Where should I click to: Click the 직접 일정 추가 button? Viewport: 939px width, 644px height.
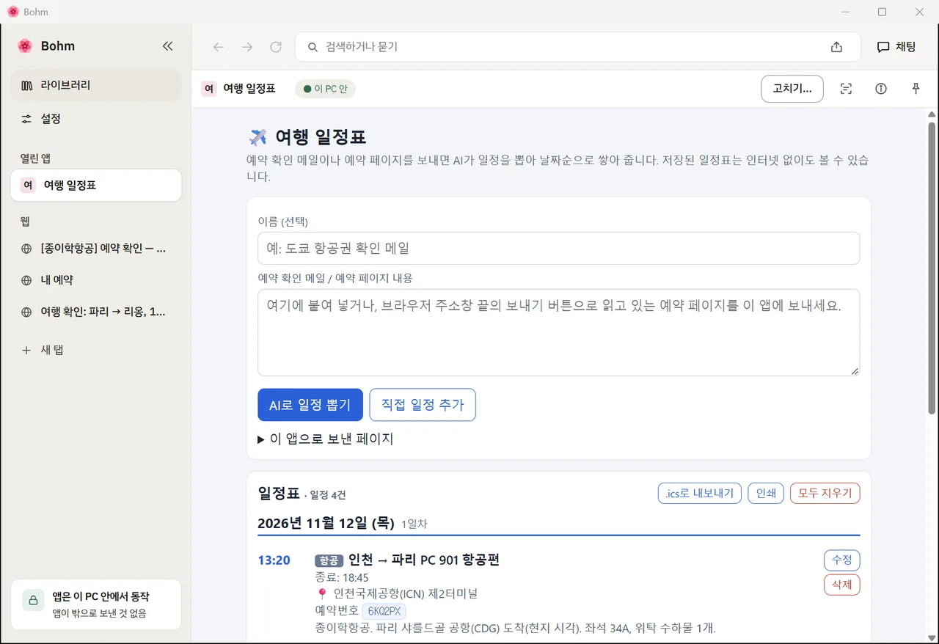coord(423,405)
